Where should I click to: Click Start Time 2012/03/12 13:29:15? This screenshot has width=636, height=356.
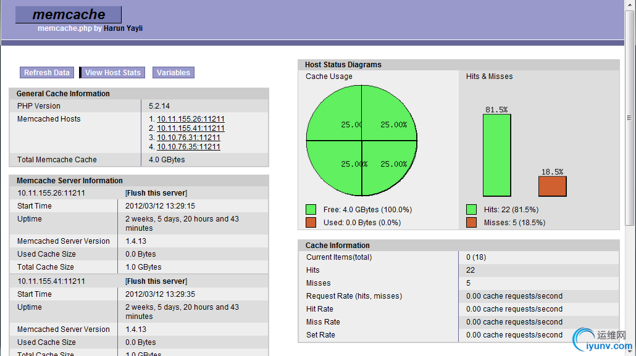pyautogui.click(x=160, y=206)
